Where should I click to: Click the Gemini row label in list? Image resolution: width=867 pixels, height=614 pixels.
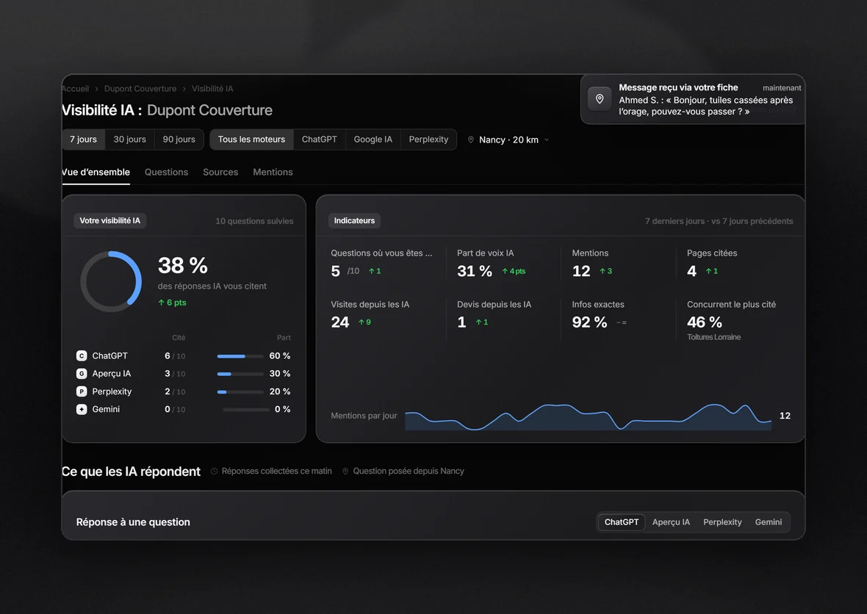click(x=106, y=409)
